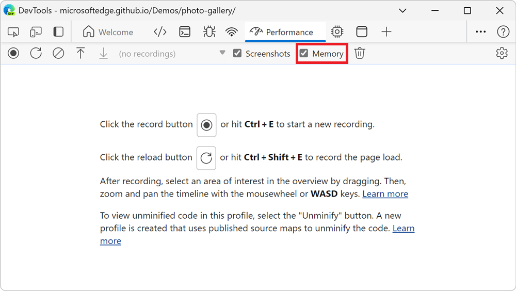Open the DevTools help icon

[x=503, y=32]
